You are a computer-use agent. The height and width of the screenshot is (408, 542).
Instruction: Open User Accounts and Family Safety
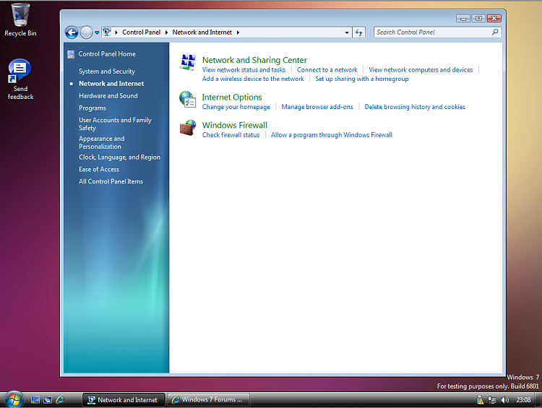(x=115, y=124)
